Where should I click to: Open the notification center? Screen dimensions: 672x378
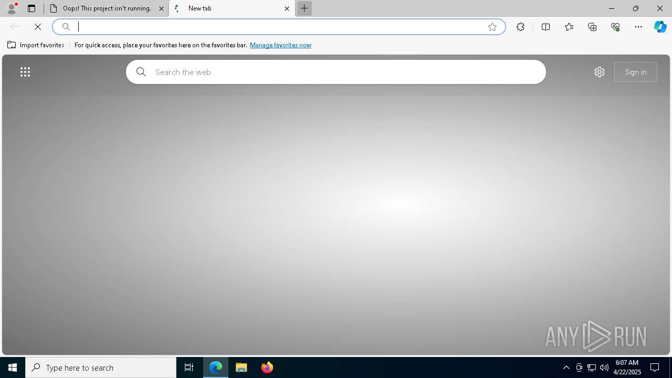655,367
